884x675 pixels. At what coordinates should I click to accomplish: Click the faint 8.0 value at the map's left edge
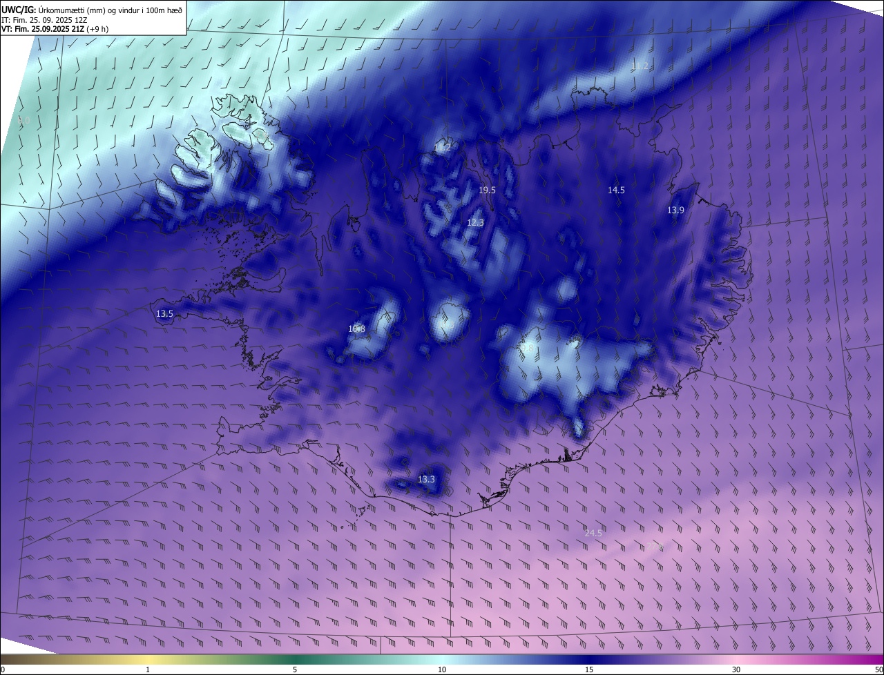[x=23, y=121]
